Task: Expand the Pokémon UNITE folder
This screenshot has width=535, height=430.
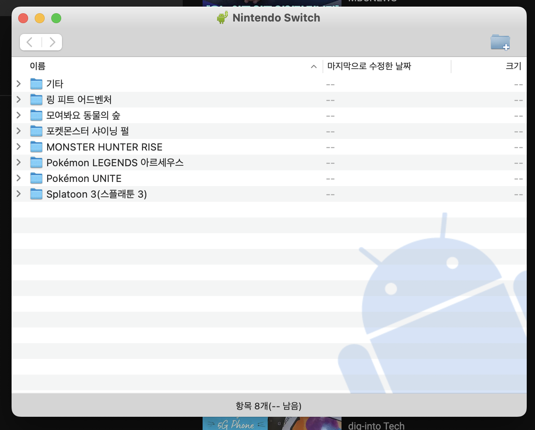Action: pyautogui.click(x=19, y=178)
